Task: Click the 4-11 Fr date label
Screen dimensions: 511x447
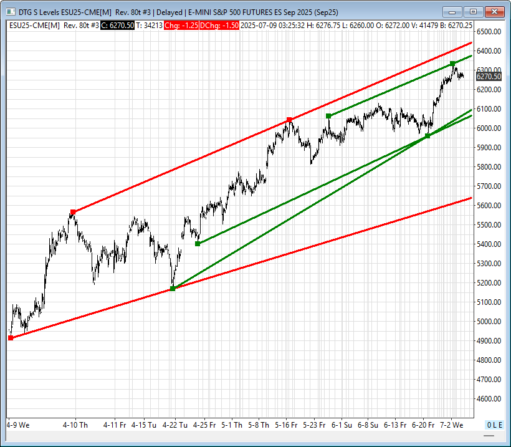Action: (x=115, y=425)
